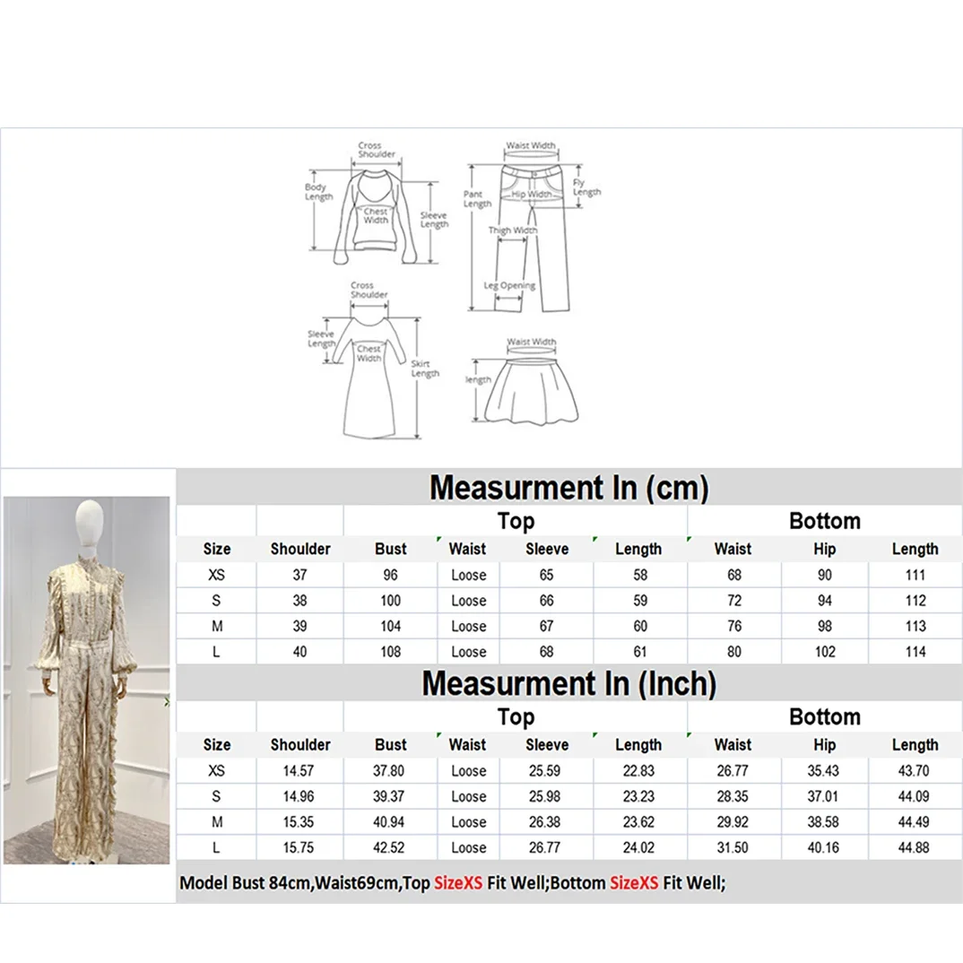Click the 'Pant Length' diagram label
Image resolution: width=963 pixels, height=963 pixels.
tap(477, 198)
